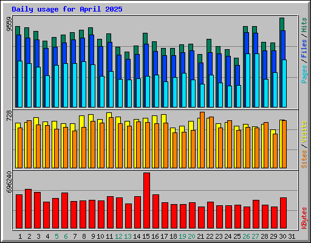Click the 'KBytes' legend label

(304, 218)
